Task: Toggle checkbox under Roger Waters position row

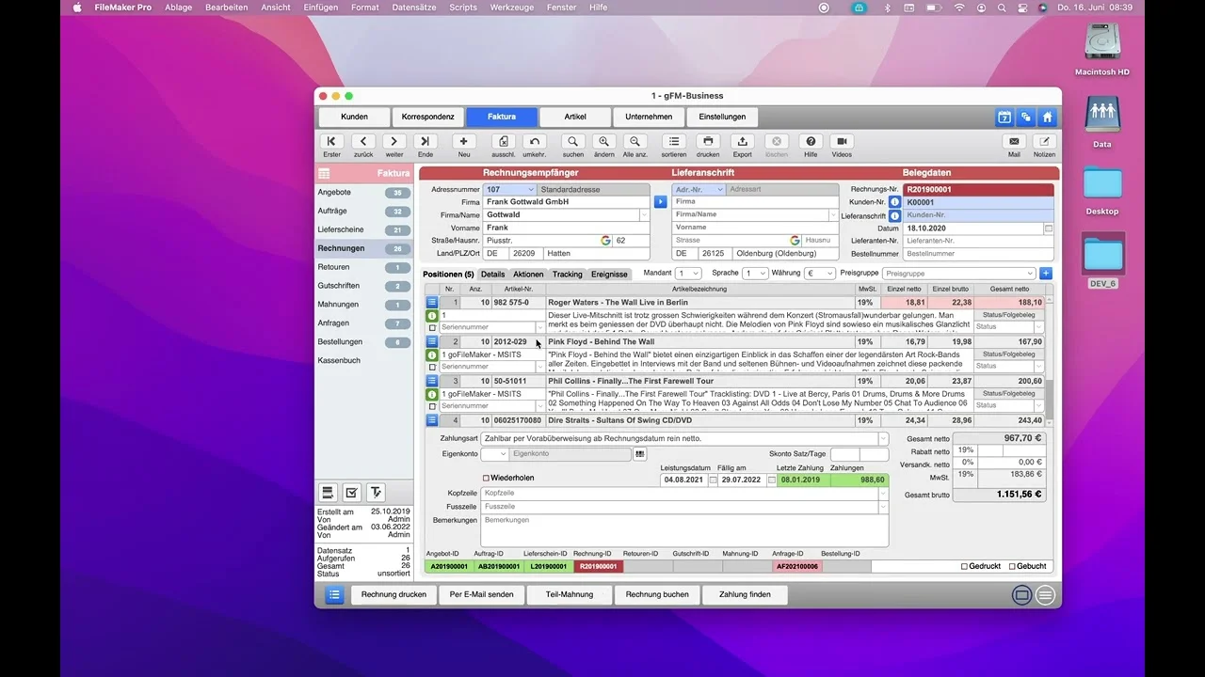Action: click(x=432, y=328)
